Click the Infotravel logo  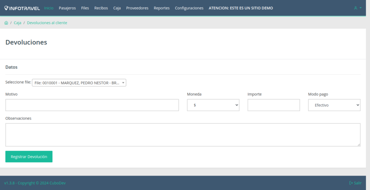22,8
